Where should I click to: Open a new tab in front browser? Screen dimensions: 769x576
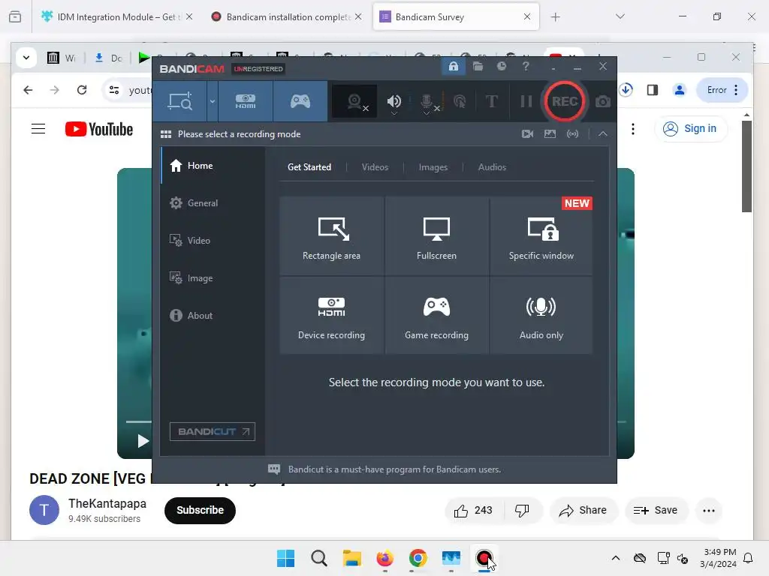point(555,17)
